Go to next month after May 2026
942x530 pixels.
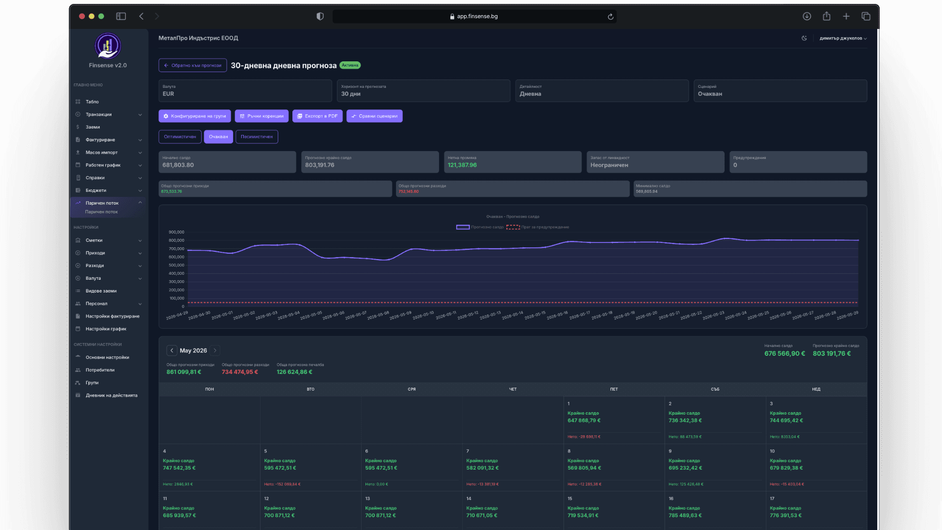click(215, 350)
